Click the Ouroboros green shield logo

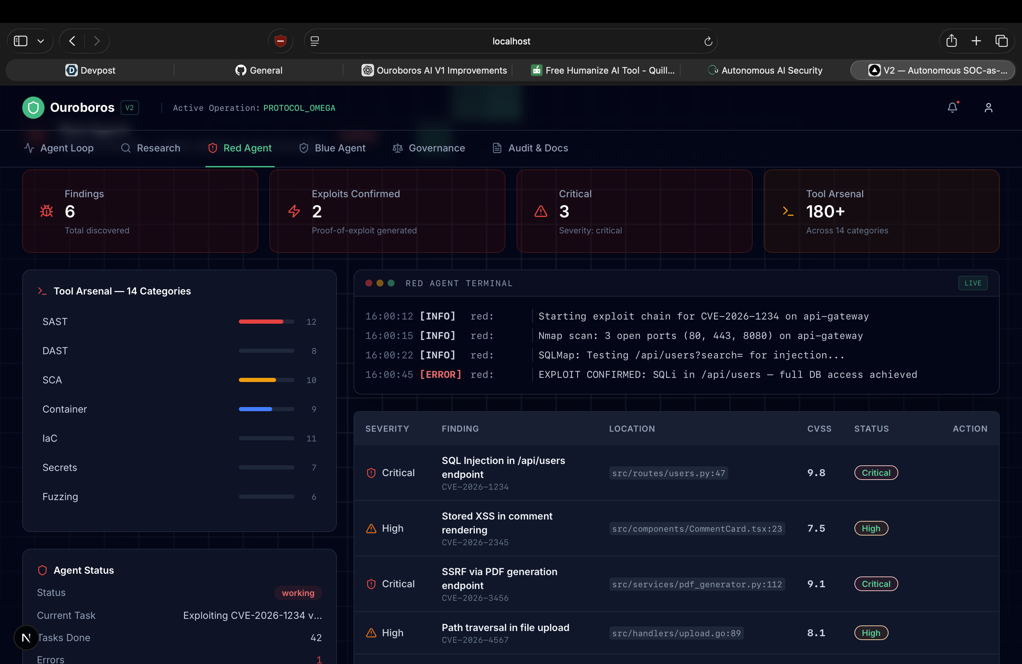tap(33, 108)
